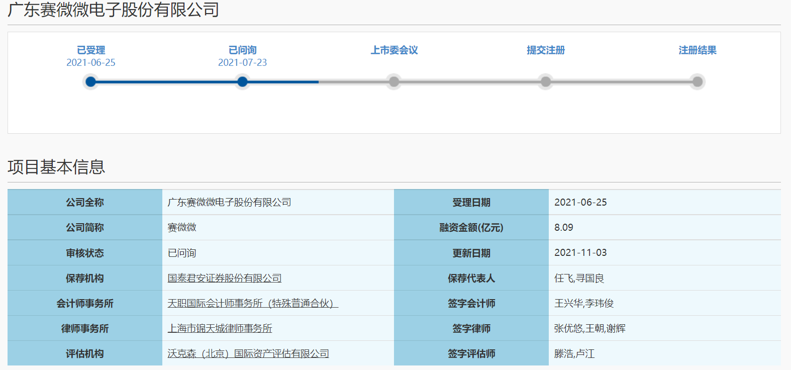Click the 受理日期 header cell
The height and width of the screenshot is (370, 791).
(471, 202)
